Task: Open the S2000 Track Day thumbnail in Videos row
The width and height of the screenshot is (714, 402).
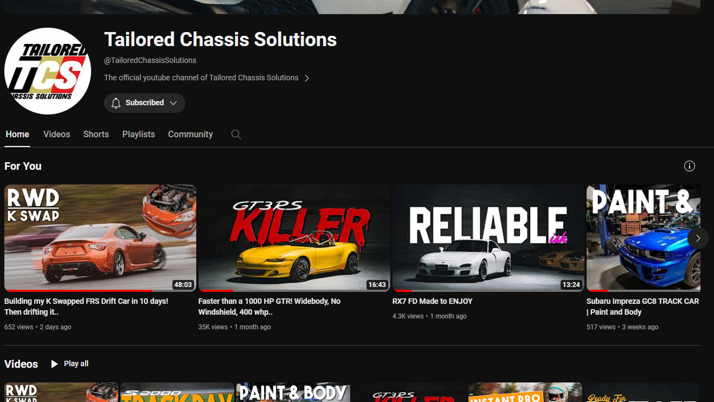Action: (177, 392)
